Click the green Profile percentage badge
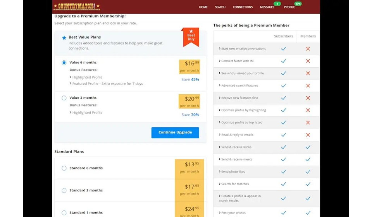This screenshot has width=372, height=217. [x=298, y=4]
